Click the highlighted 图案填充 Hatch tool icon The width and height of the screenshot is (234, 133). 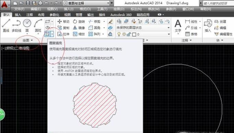(x=47, y=34)
